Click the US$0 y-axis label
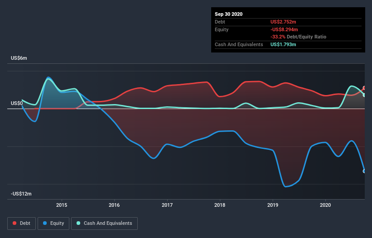Image resolution: width=372 pixels, height=238 pixels. click(x=17, y=103)
